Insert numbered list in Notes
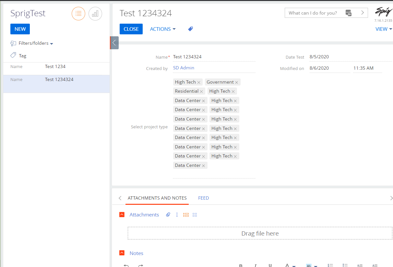Viewport: 393px width, 267px height. pyautogui.click(x=330, y=265)
